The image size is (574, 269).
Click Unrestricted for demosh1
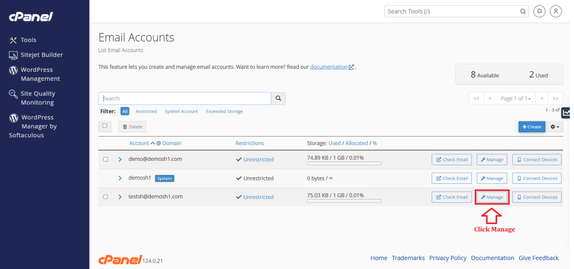258,178
